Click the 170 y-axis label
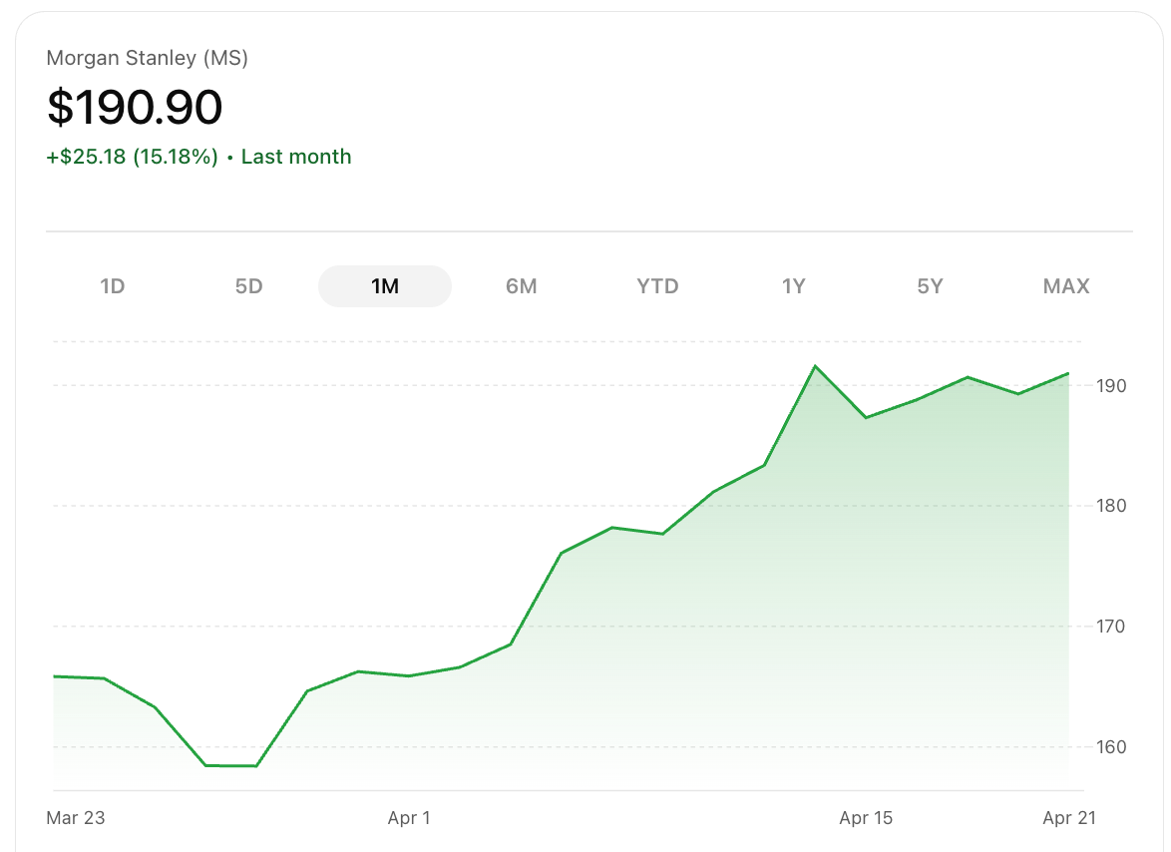Screen dimensions: 1171x852 pyautogui.click(x=1110, y=627)
